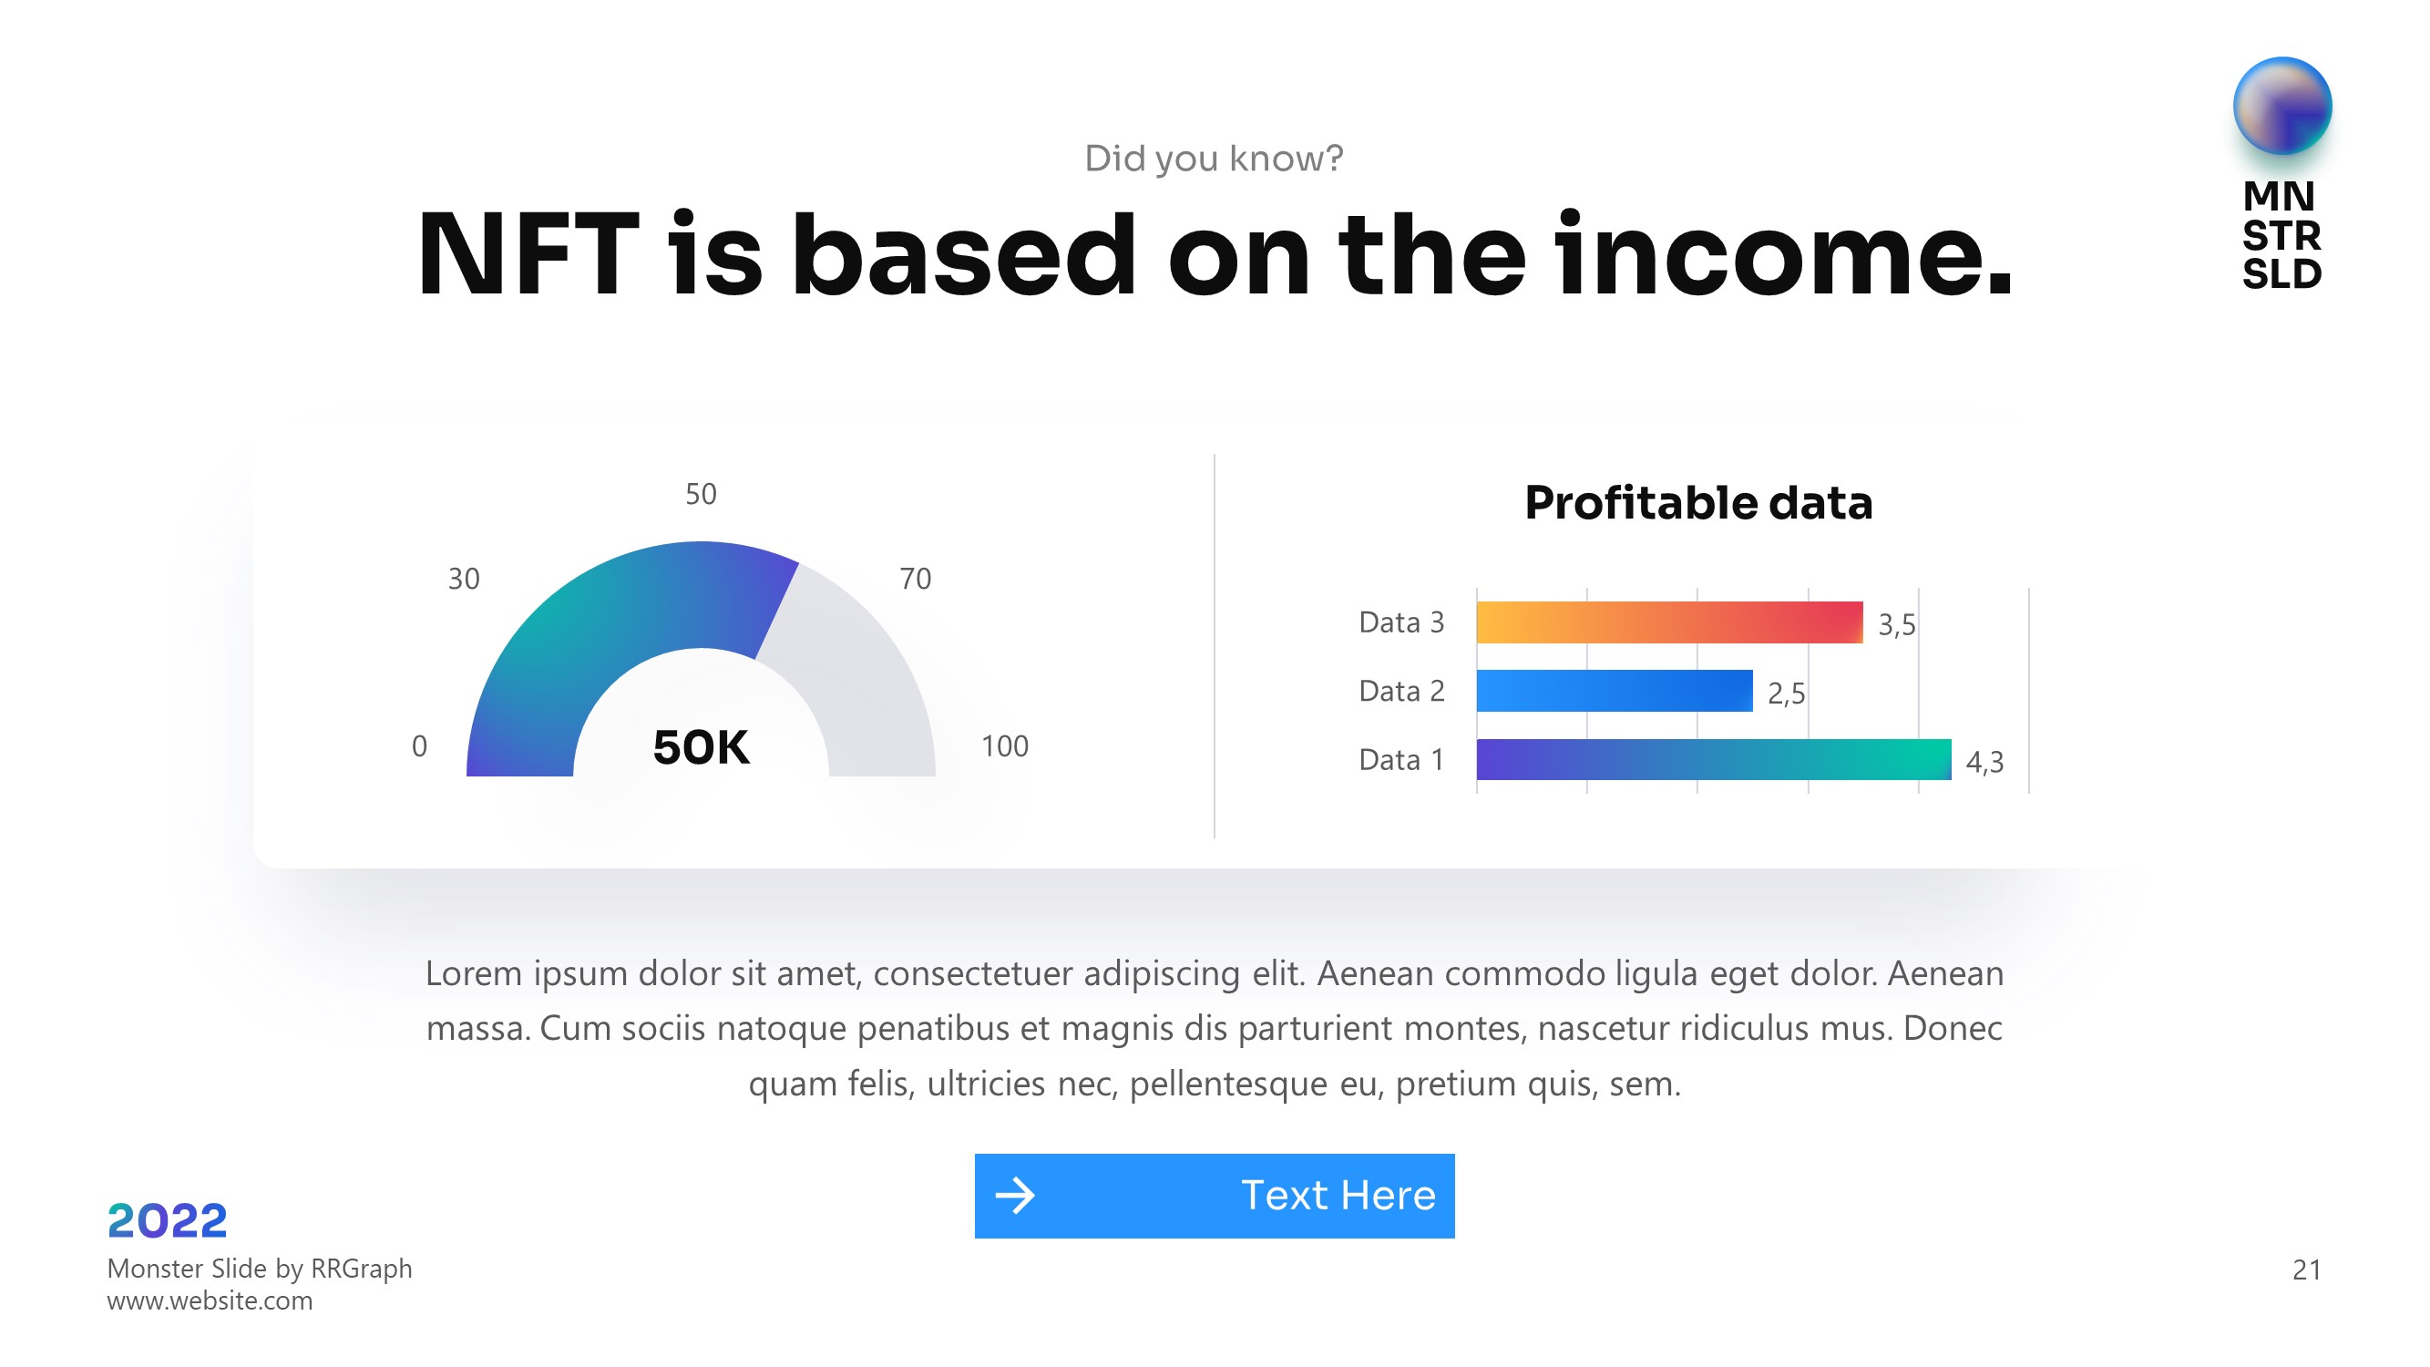The width and height of the screenshot is (2430, 1367).
Task: Select the orange Data 3 bar
Action: 1668,622
